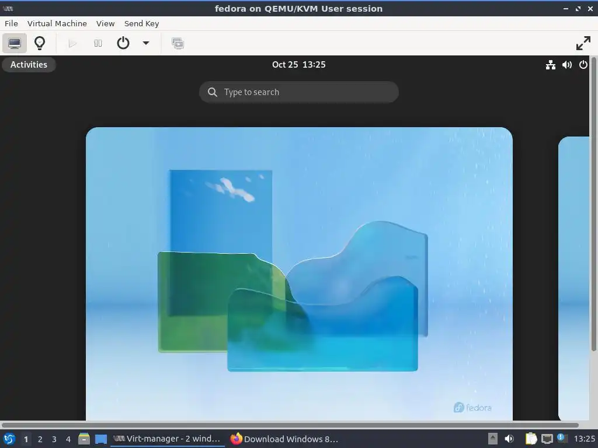Screen dimensions: 598x448
Task: Click the vertical scrollbar of viewer
Action: tap(594, 204)
